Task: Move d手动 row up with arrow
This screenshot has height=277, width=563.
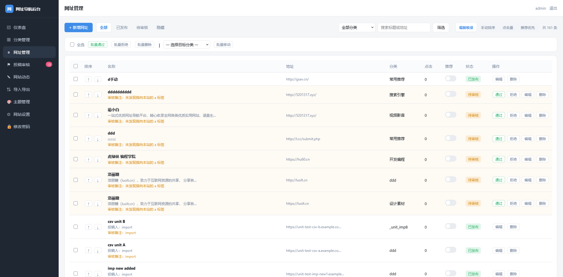Action: (x=89, y=79)
